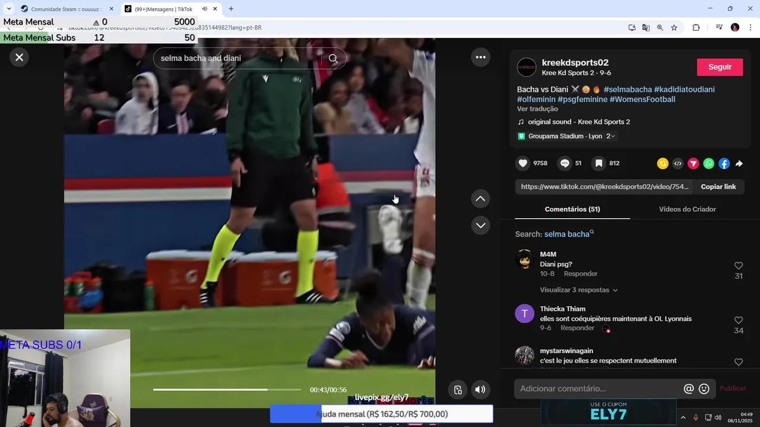The image size is (760, 427).
Task: Enable translation via Ver tradução
Action: pyautogui.click(x=537, y=109)
